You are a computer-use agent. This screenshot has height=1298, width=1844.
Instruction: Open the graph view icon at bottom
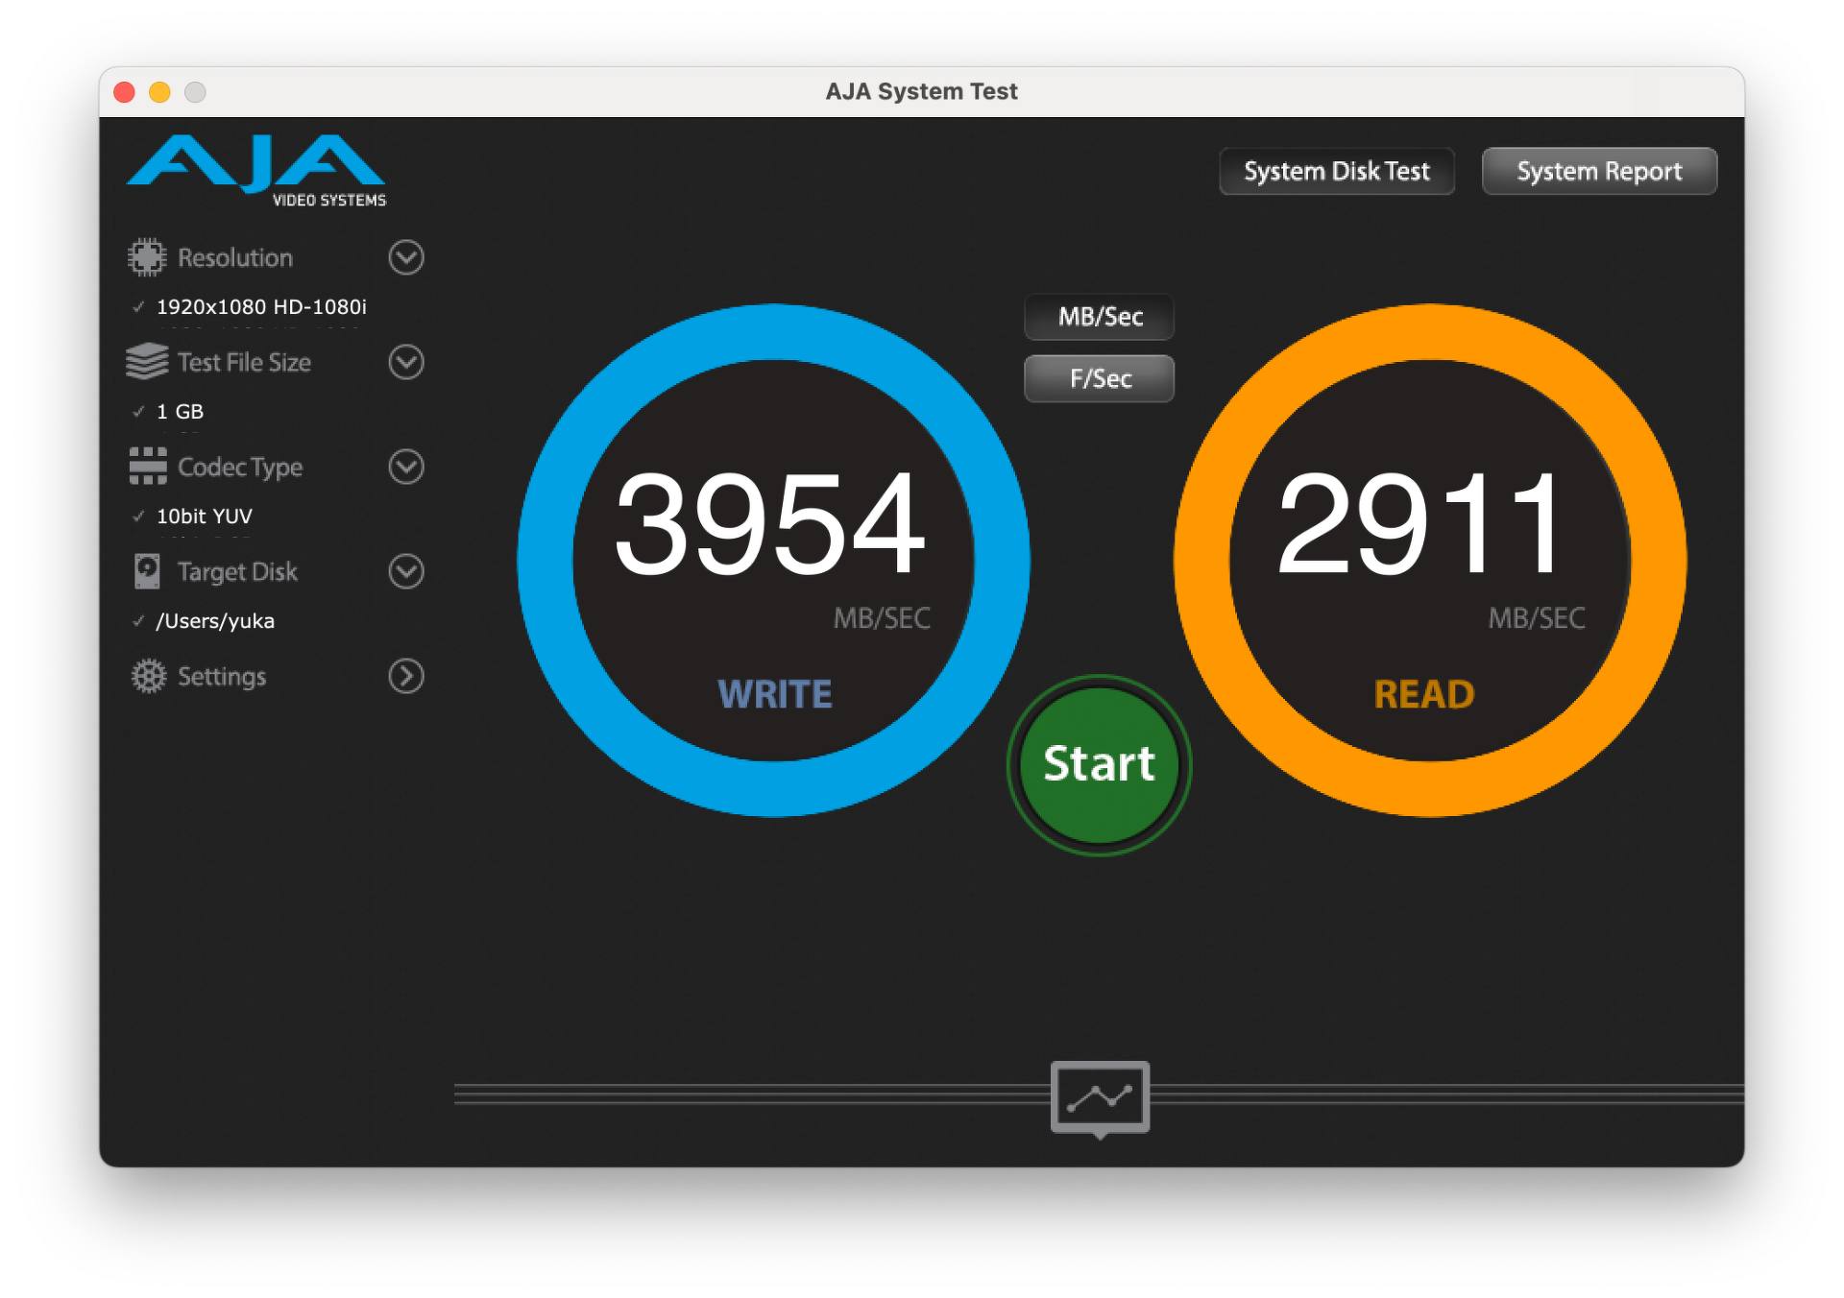1100,1098
